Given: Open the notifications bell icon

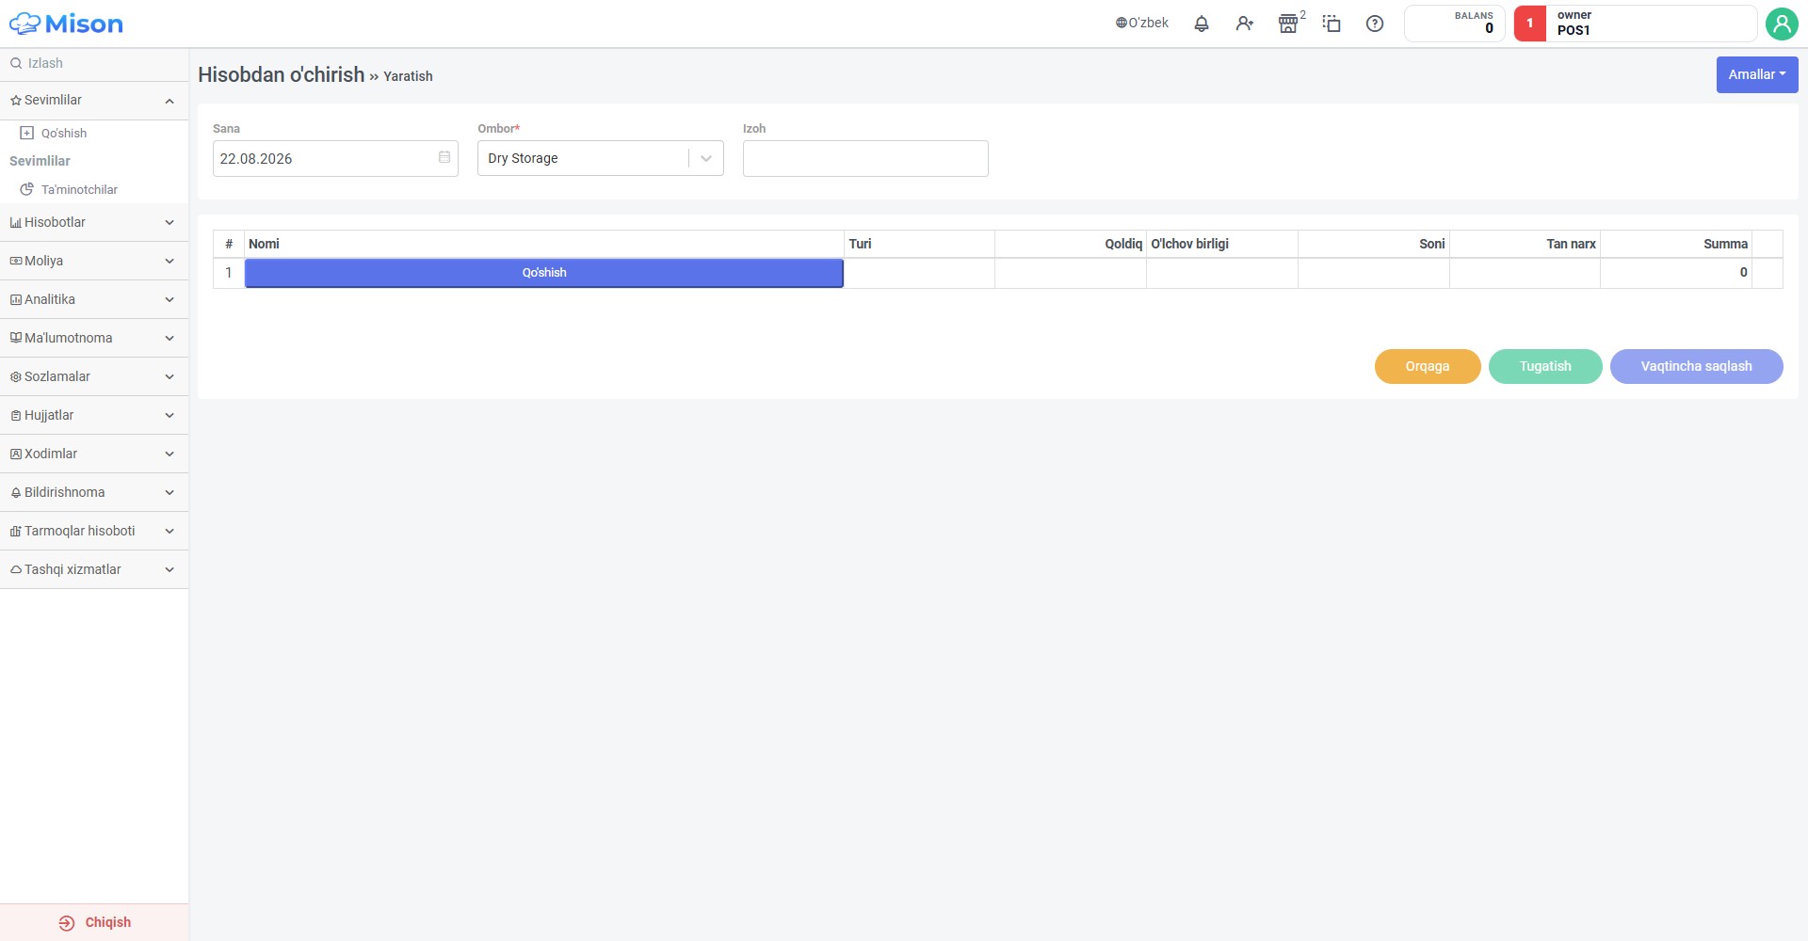Looking at the screenshot, I should [1202, 24].
